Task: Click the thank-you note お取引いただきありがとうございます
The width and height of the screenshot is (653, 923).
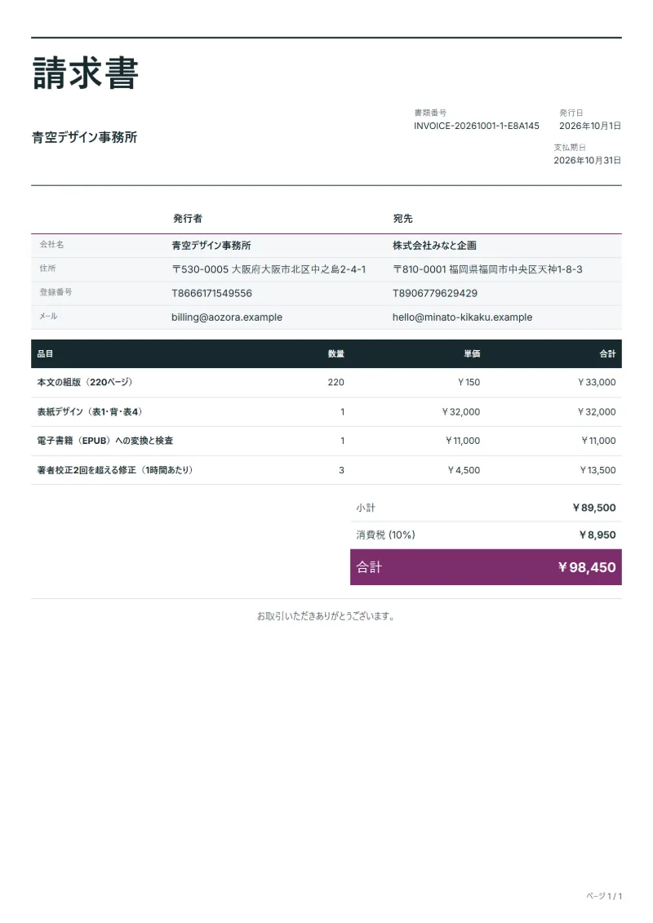Action: [326, 616]
